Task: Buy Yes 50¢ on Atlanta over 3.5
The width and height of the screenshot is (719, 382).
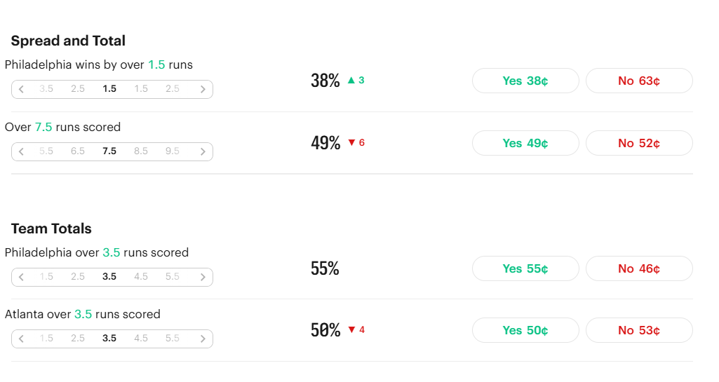Action: (525, 331)
